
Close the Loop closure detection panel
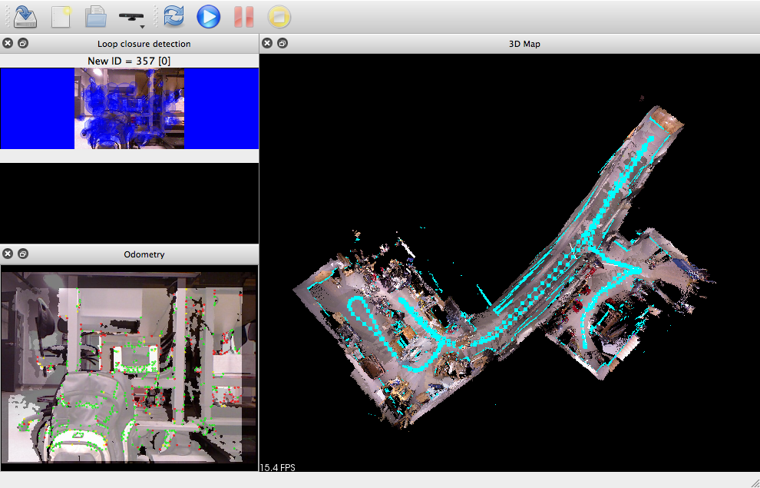click(8, 44)
